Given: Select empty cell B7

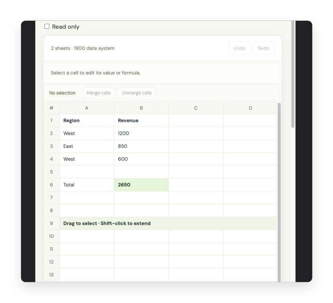Looking at the screenshot, I should pyautogui.click(x=141, y=198).
